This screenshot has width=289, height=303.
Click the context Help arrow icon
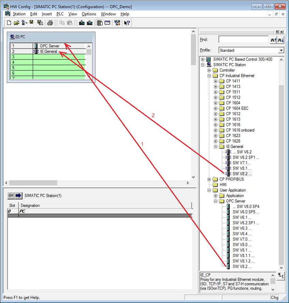pyautogui.click(x=127, y=23)
